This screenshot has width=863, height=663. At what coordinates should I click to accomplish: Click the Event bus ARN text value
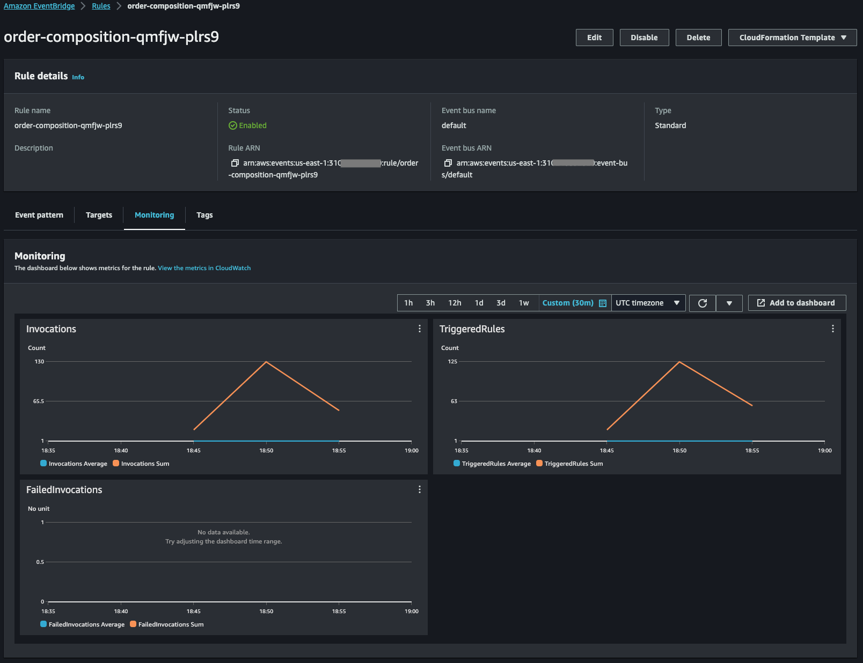coord(535,169)
